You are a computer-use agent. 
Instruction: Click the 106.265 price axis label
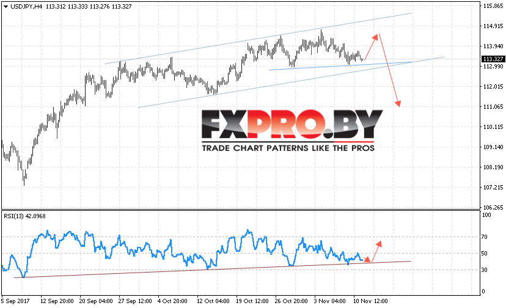pyautogui.click(x=493, y=208)
